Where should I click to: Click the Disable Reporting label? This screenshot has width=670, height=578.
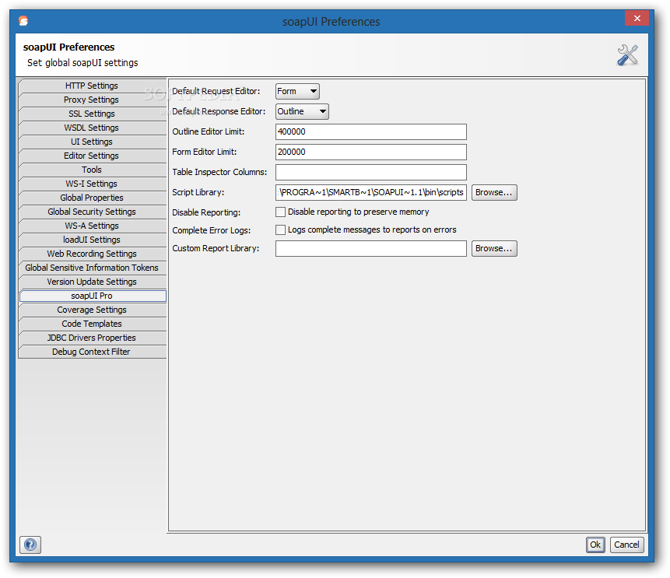tap(206, 212)
